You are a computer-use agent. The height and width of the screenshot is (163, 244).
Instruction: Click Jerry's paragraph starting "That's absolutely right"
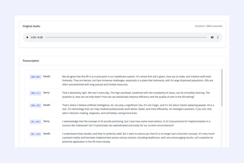click(x=138, y=95)
